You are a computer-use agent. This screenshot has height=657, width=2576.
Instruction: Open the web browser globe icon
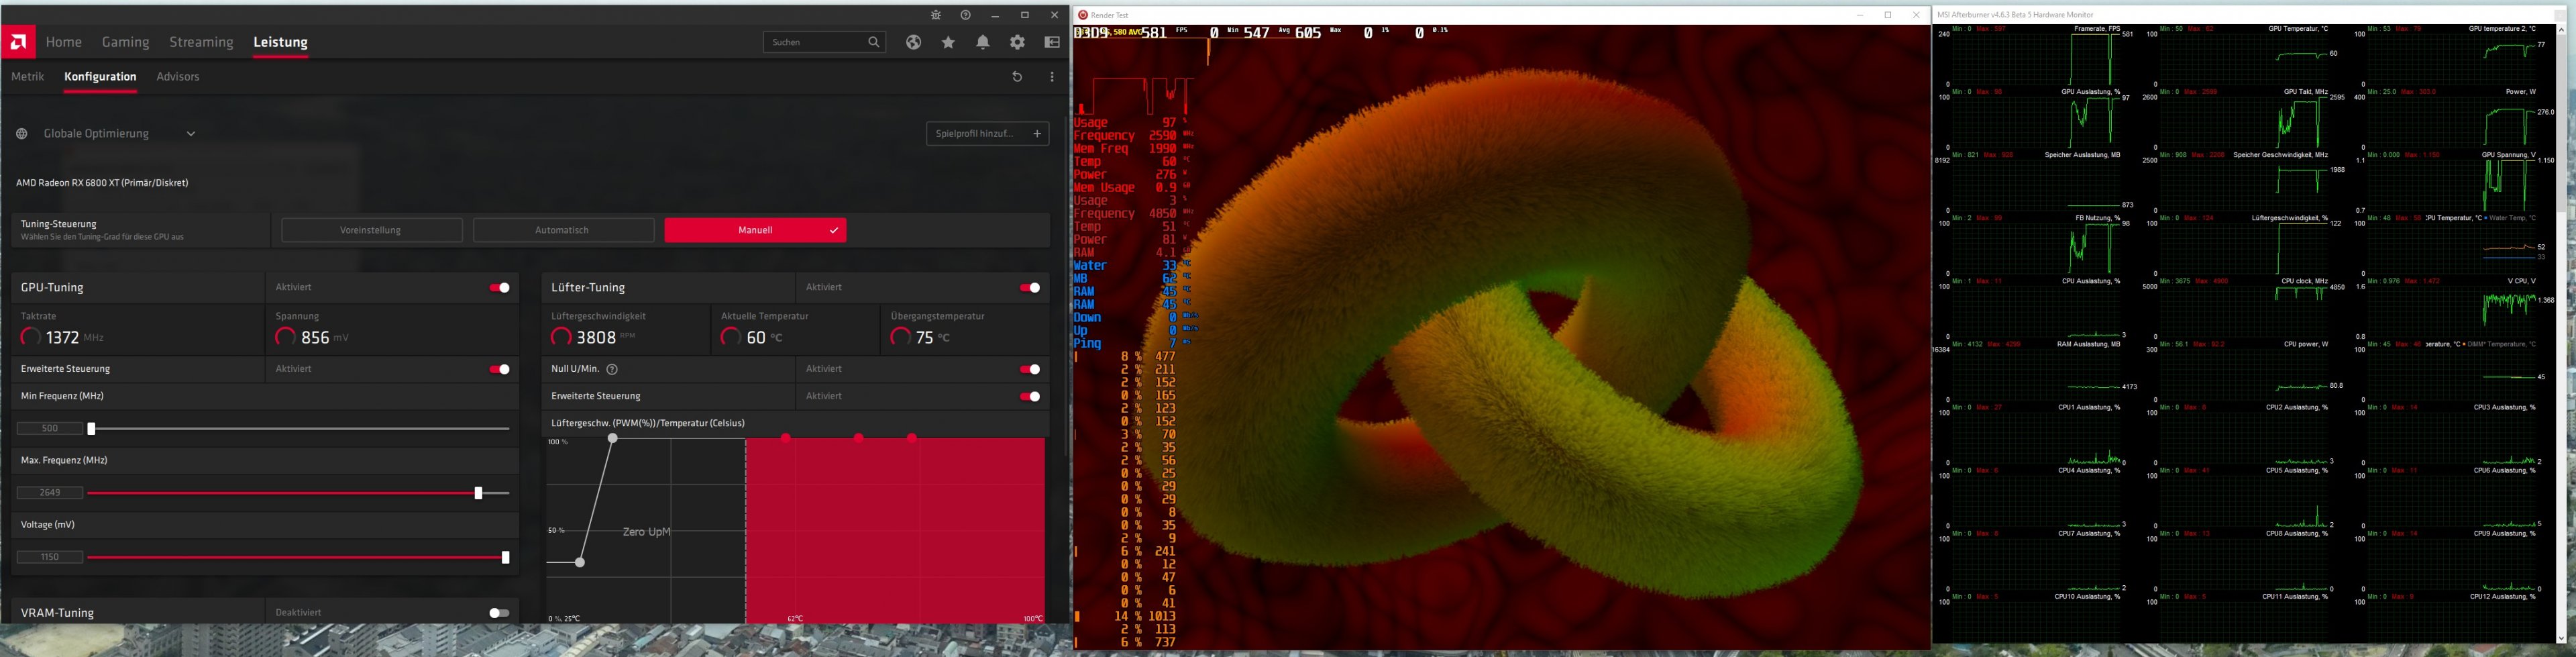click(x=914, y=42)
